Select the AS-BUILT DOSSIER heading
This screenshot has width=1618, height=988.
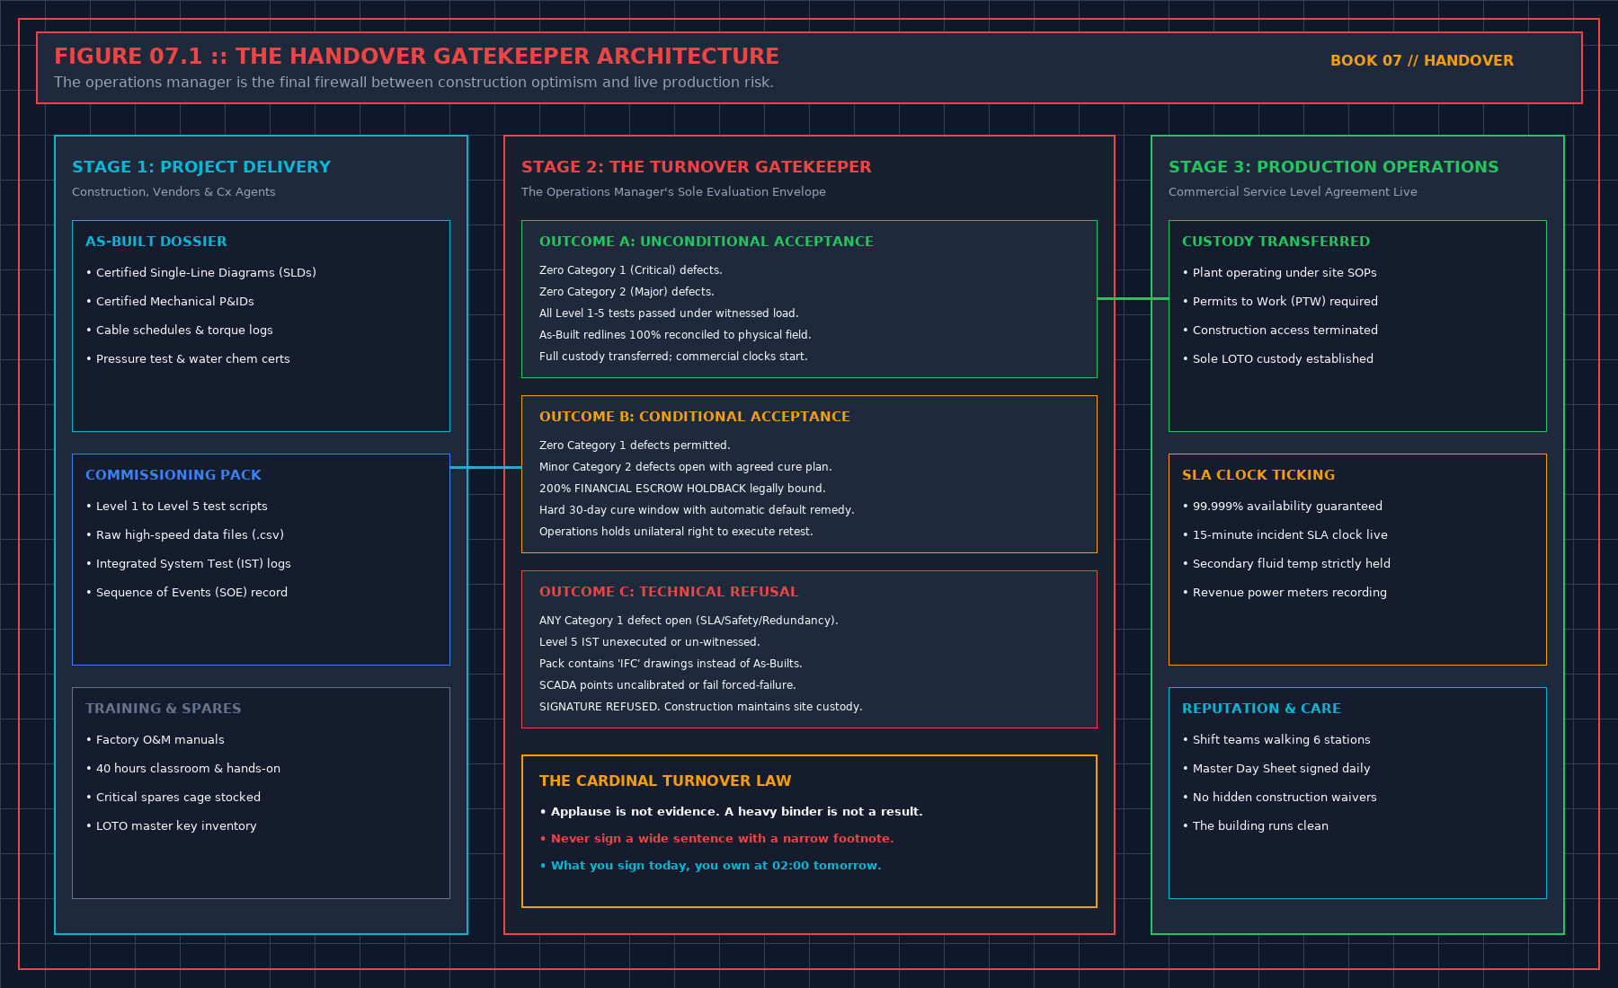(156, 242)
